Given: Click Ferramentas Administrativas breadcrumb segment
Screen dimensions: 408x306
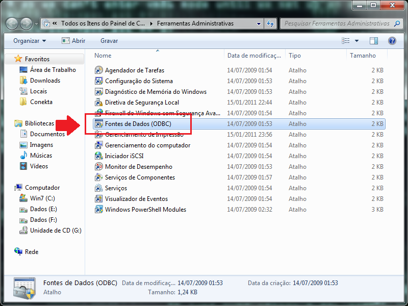Looking at the screenshot, I should 195,23.
